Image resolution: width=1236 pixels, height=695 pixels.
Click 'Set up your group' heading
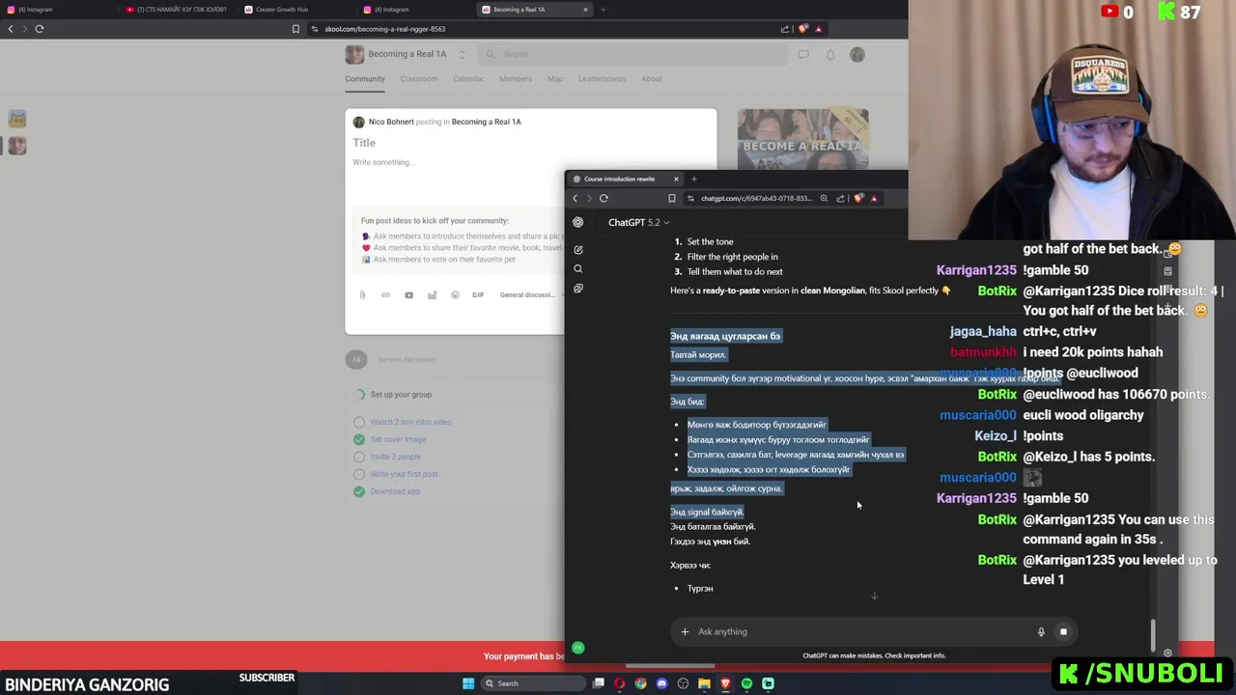401,395
